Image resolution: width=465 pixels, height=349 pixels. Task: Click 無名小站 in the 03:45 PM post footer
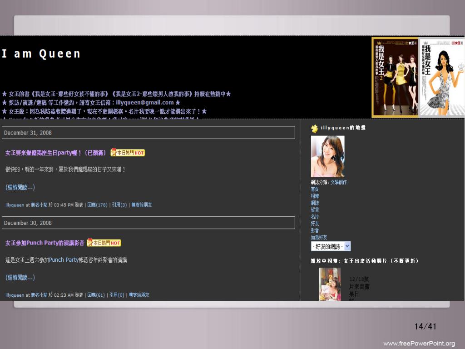point(39,205)
